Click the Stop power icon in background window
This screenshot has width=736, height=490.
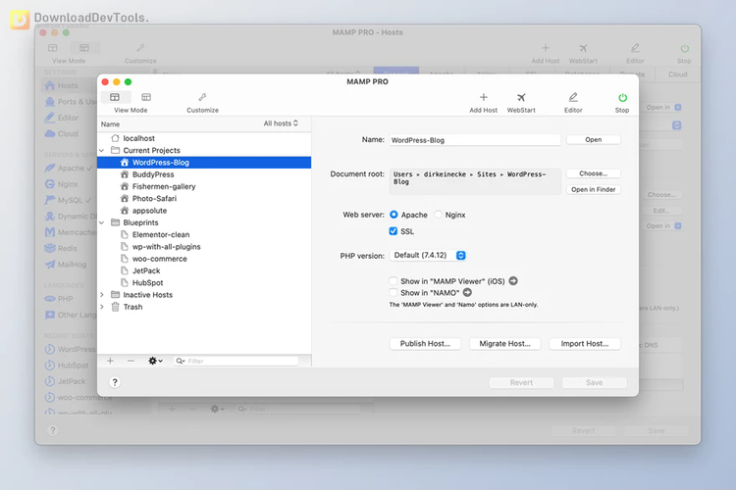tap(684, 48)
